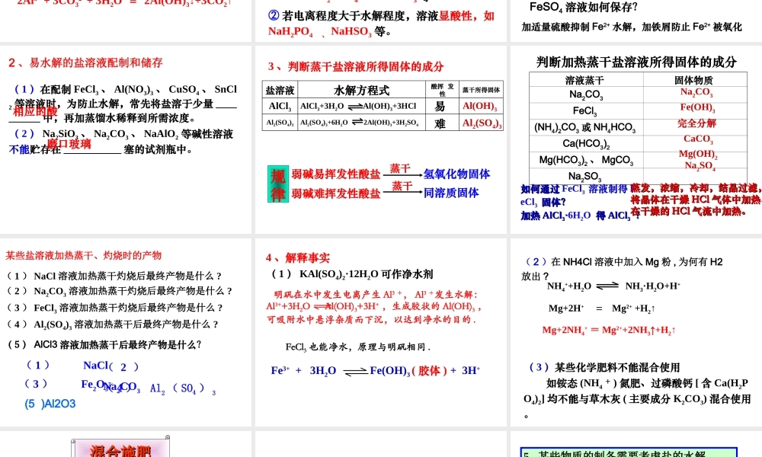Viewport: 762px width, 457px height.
Task: Click the blue text 氢氧化物固体
Action: tap(456, 174)
